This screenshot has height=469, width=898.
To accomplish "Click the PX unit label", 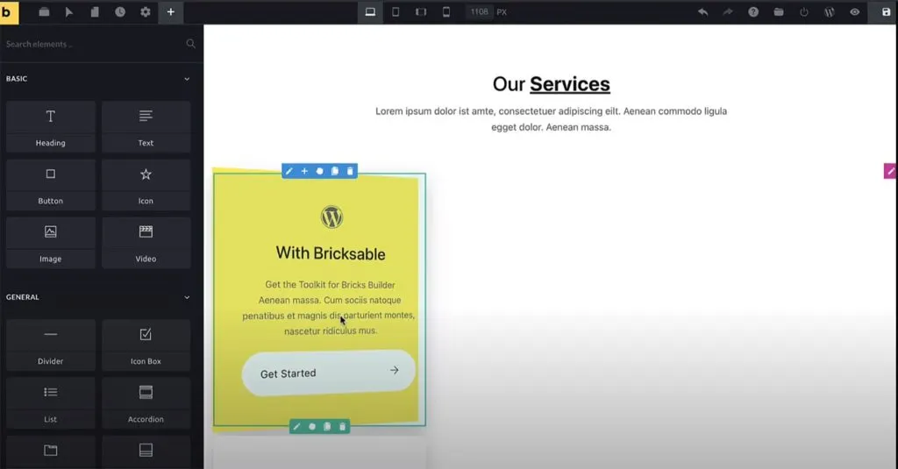I will pos(502,12).
